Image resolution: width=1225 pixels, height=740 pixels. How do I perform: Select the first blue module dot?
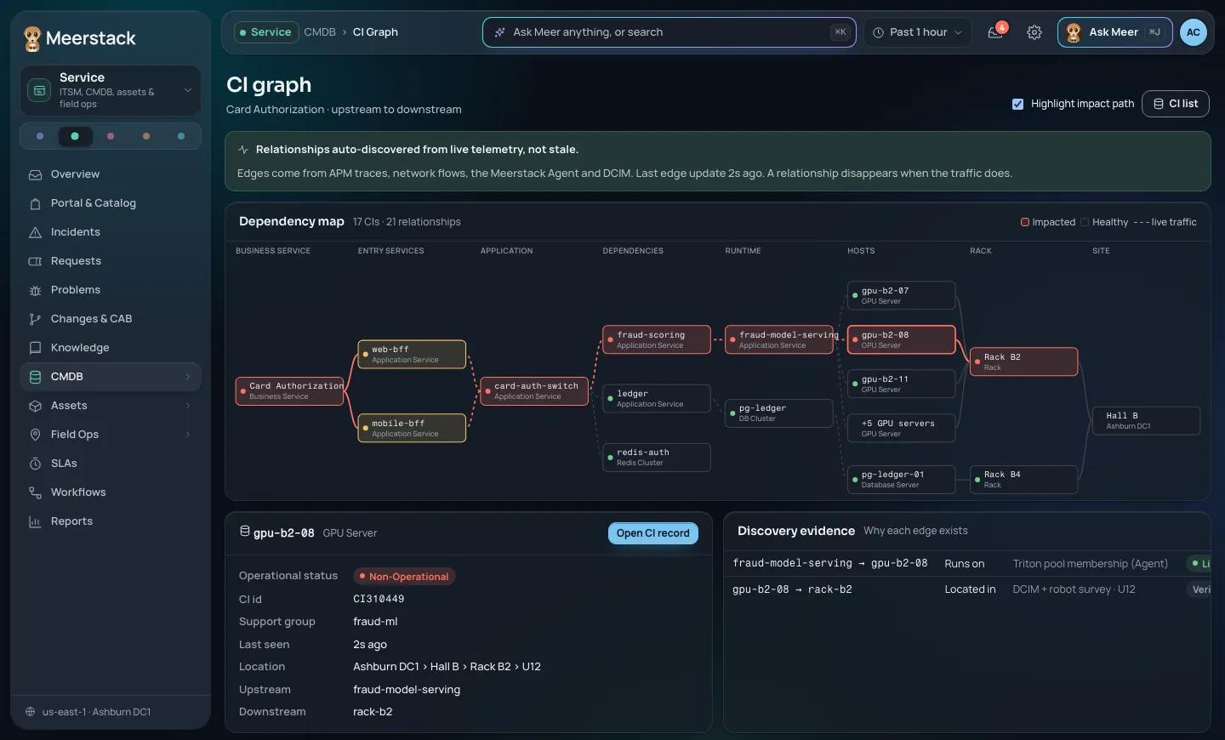point(40,136)
